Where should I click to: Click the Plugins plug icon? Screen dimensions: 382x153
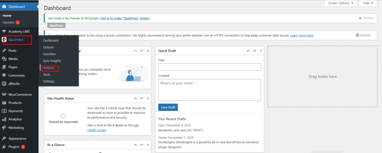point(4,147)
